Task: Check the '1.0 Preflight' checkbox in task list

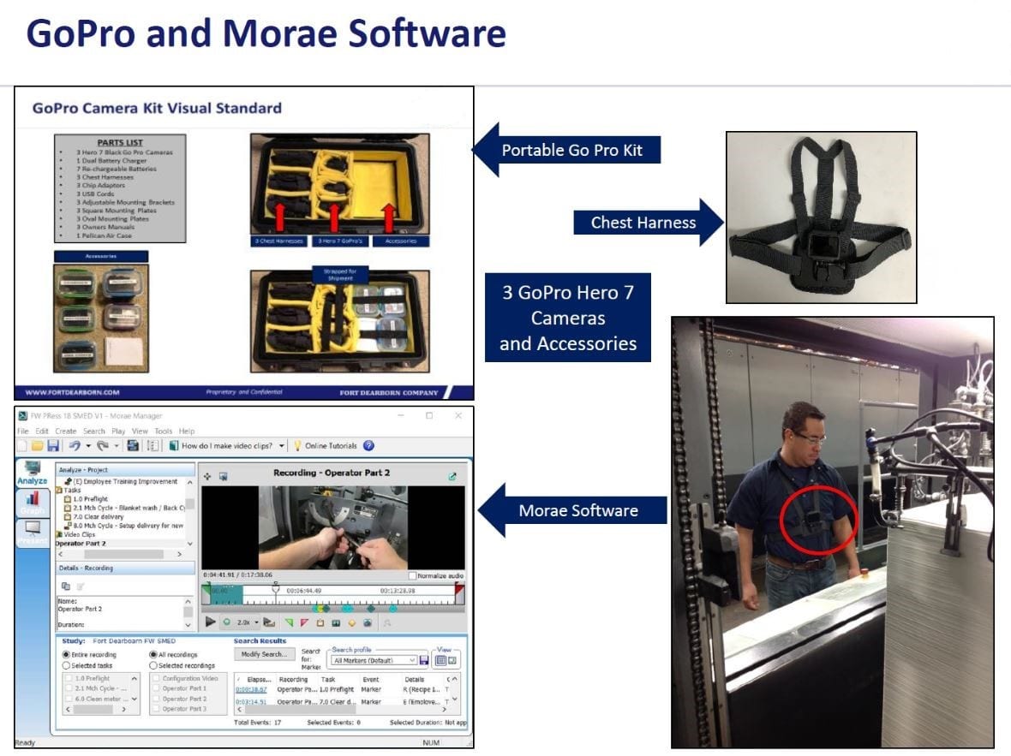Action: point(69,678)
